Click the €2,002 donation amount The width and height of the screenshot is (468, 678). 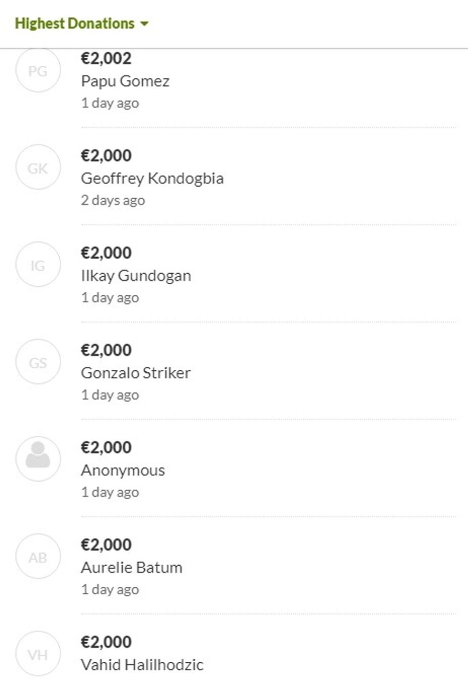point(106,58)
